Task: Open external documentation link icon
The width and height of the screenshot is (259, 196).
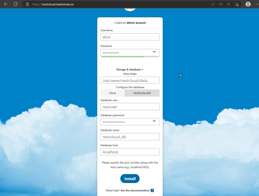Action: pyautogui.click(x=152, y=190)
